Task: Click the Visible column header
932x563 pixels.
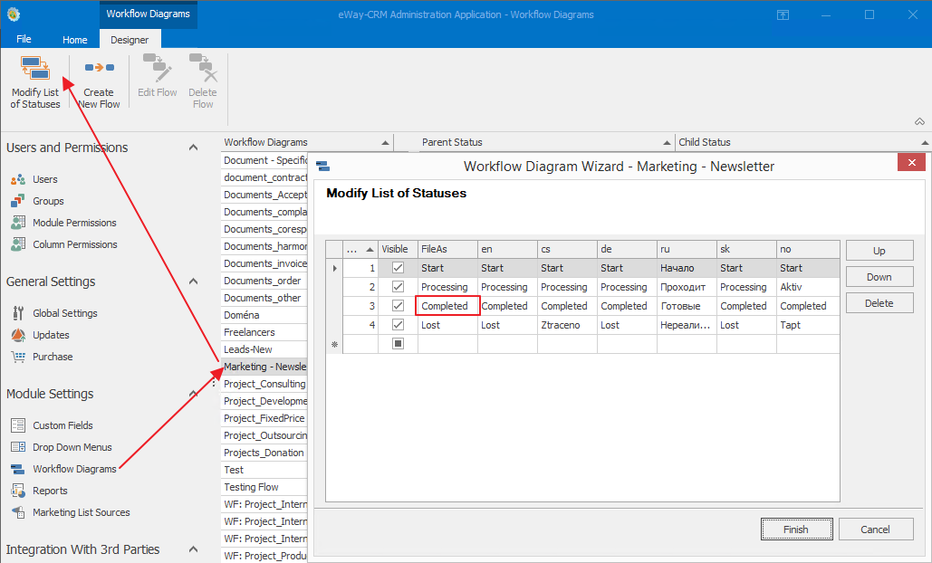Action: click(x=398, y=250)
